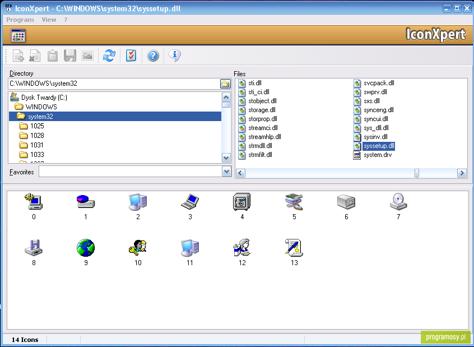Click the new icon file toolbar button

point(18,55)
